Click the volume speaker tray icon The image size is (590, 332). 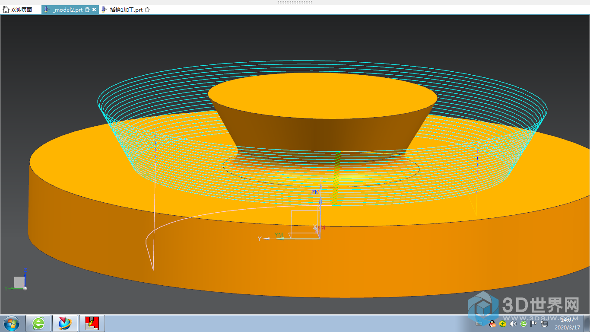[x=513, y=323]
